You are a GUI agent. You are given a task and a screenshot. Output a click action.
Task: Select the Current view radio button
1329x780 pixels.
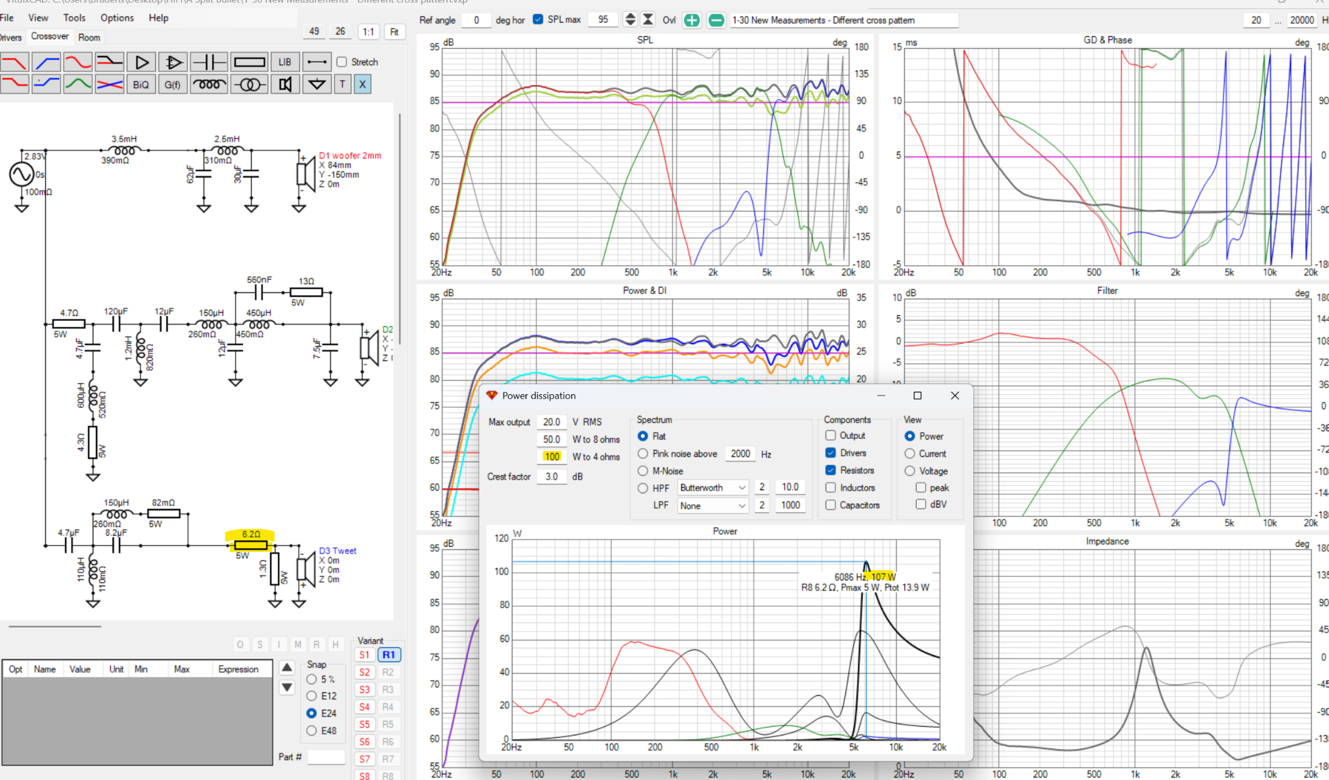coord(910,454)
